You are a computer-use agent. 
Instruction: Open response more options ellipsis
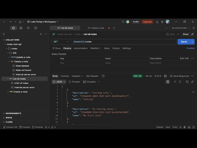(x=192, y=76)
